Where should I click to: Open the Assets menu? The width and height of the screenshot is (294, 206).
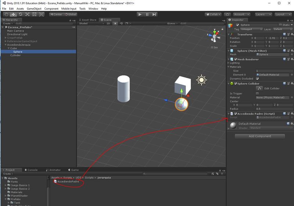20,8
